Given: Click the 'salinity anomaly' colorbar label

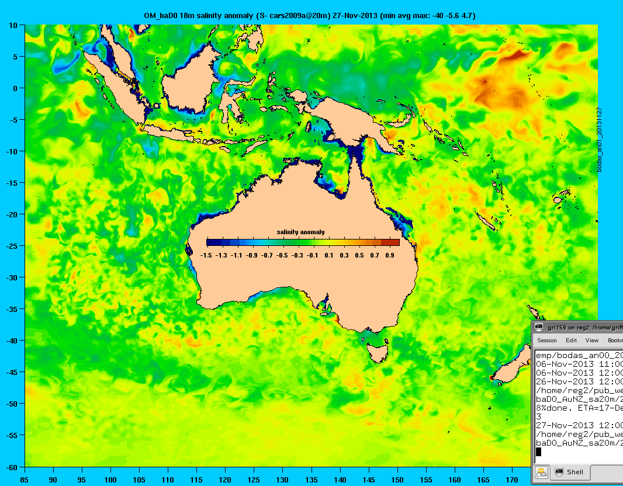Looking at the screenshot, I should [301, 232].
